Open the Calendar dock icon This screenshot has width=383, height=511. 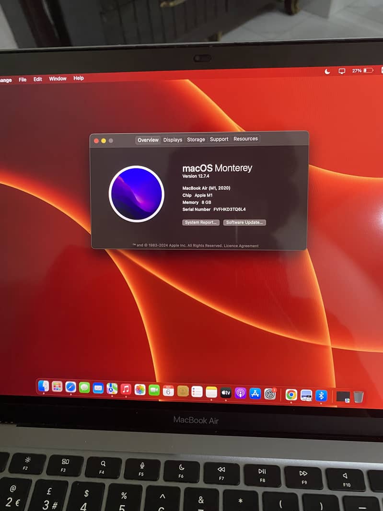168,390
